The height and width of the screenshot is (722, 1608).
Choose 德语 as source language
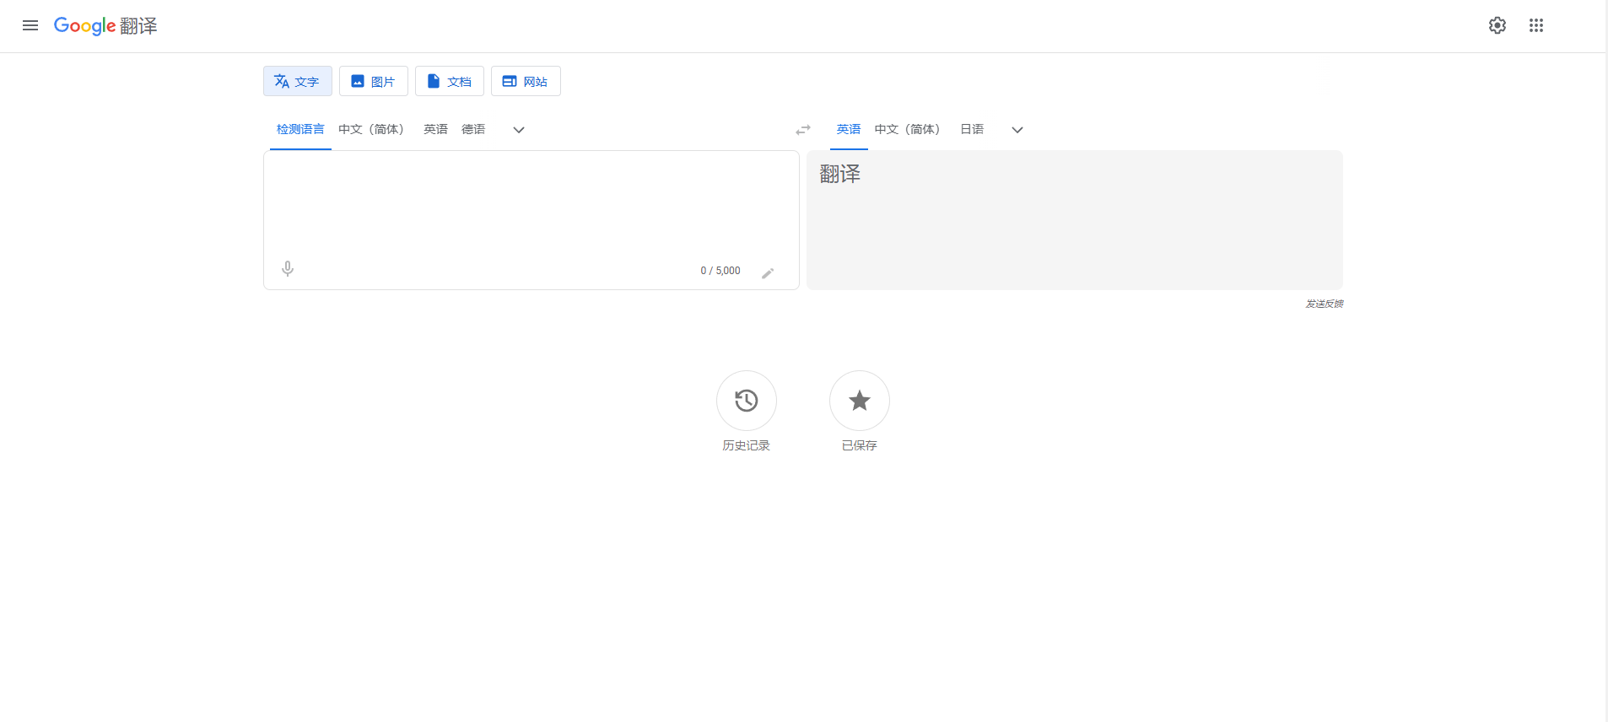(x=472, y=129)
